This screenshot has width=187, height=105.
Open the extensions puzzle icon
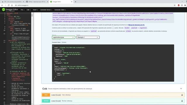click(185, 5)
